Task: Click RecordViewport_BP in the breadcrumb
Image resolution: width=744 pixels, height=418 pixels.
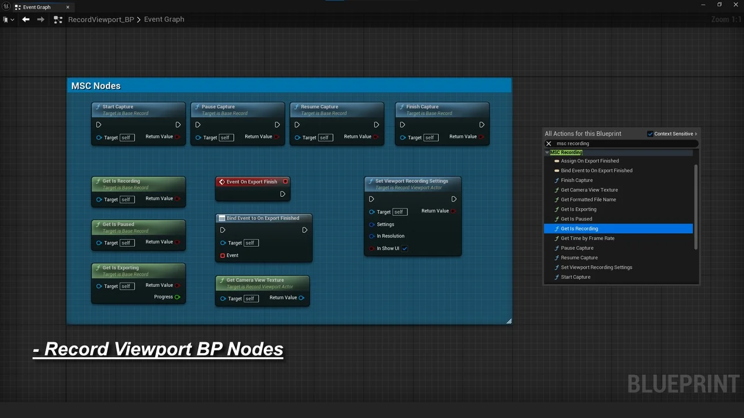Action: click(x=101, y=20)
